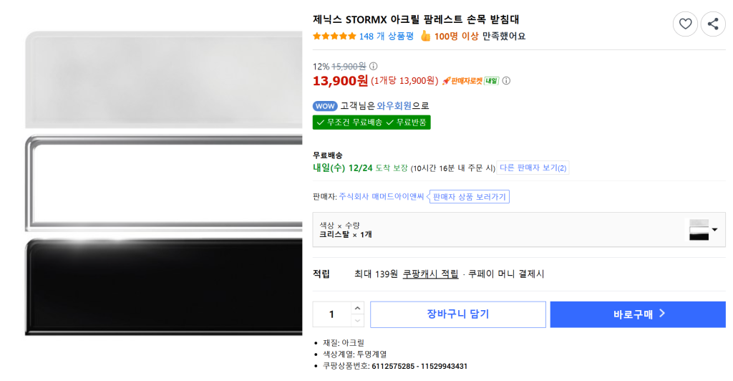The width and height of the screenshot is (733, 381).
Task: Click the info icon next to 판매자로켓
Action: (x=507, y=81)
